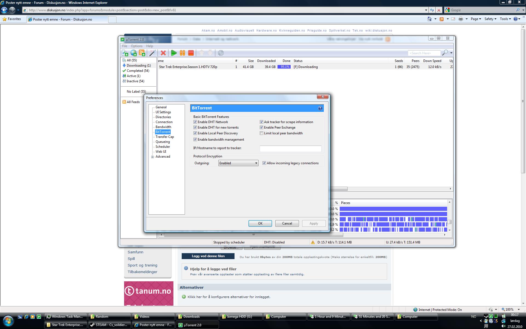Toggle Enable Local Peer Discovery checkbox

[195, 133]
